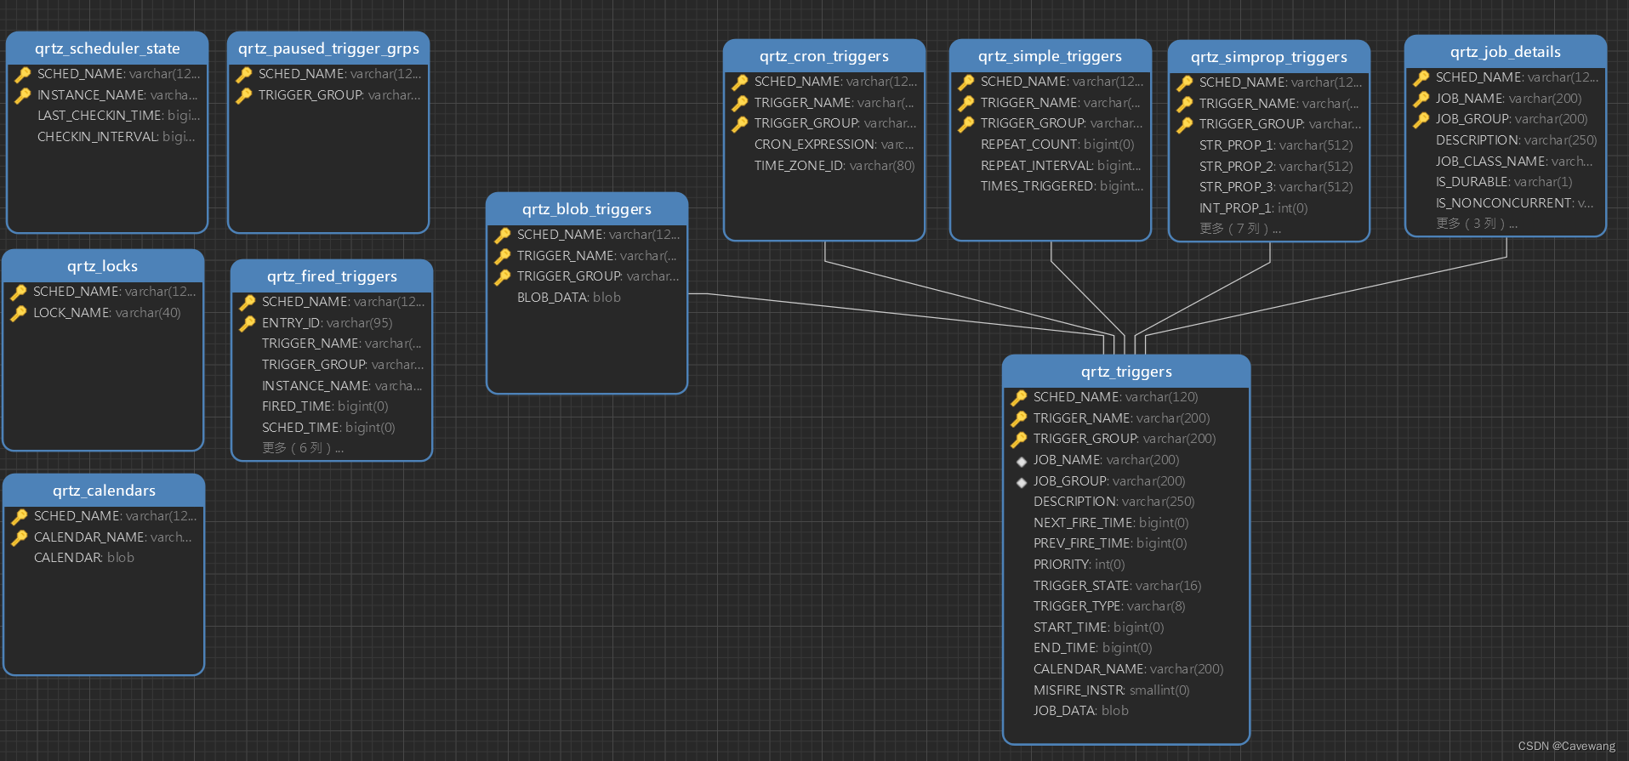Select the BLOB_DATA column in qrtz_blob_triggers
The image size is (1629, 761).
pyautogui.click(x=568, y=298)
